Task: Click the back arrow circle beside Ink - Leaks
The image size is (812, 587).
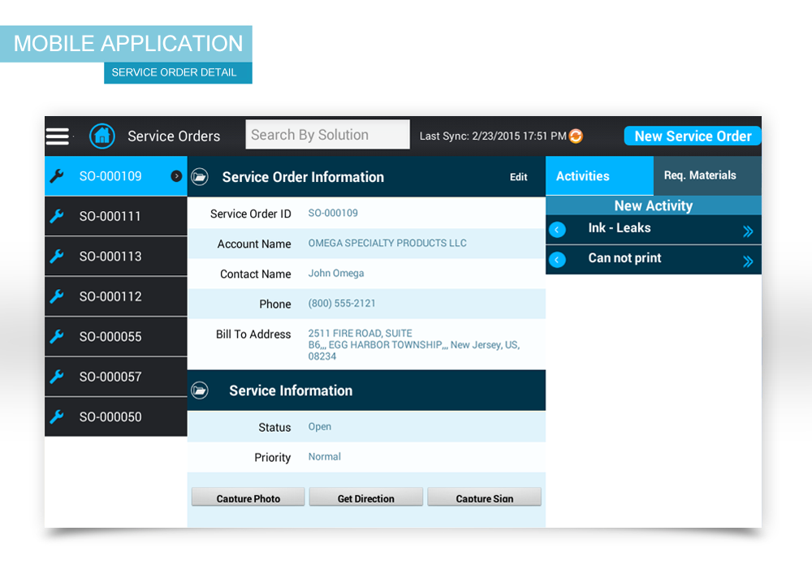Action: coord(557,230)
